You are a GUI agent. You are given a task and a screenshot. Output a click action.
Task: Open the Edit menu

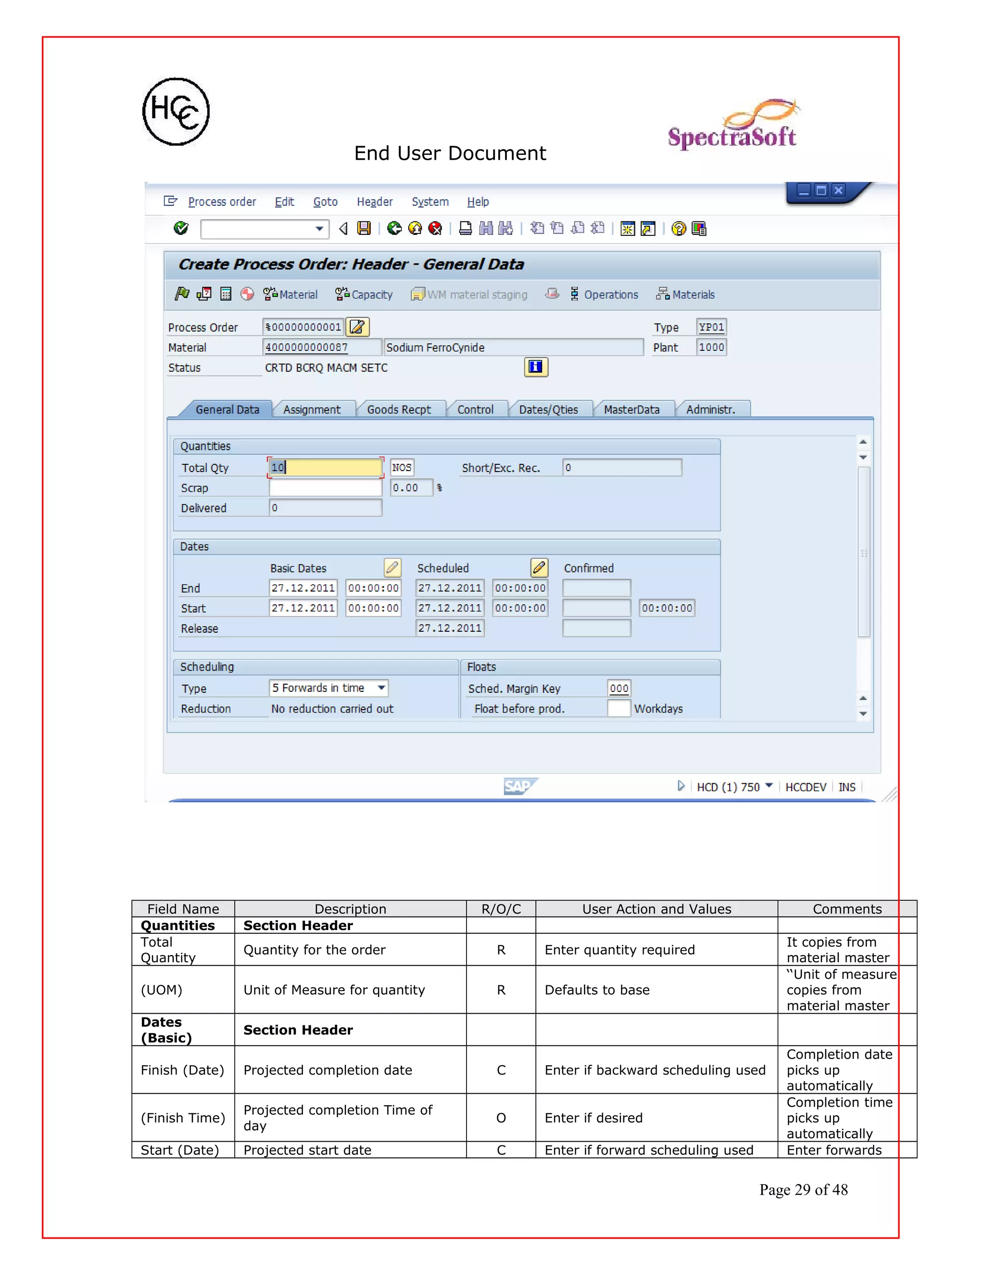pyautogui.click(x=285, y=202)
